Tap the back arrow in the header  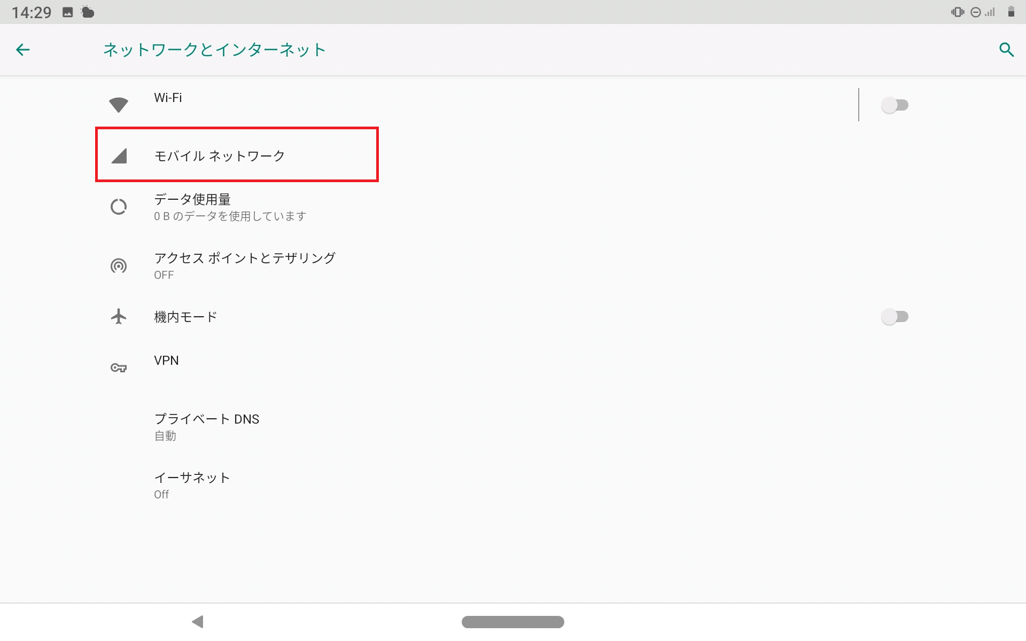(x=23, y=50)
